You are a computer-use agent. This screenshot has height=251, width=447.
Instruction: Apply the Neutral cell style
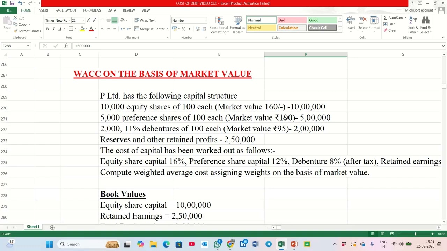coord(261,28)
